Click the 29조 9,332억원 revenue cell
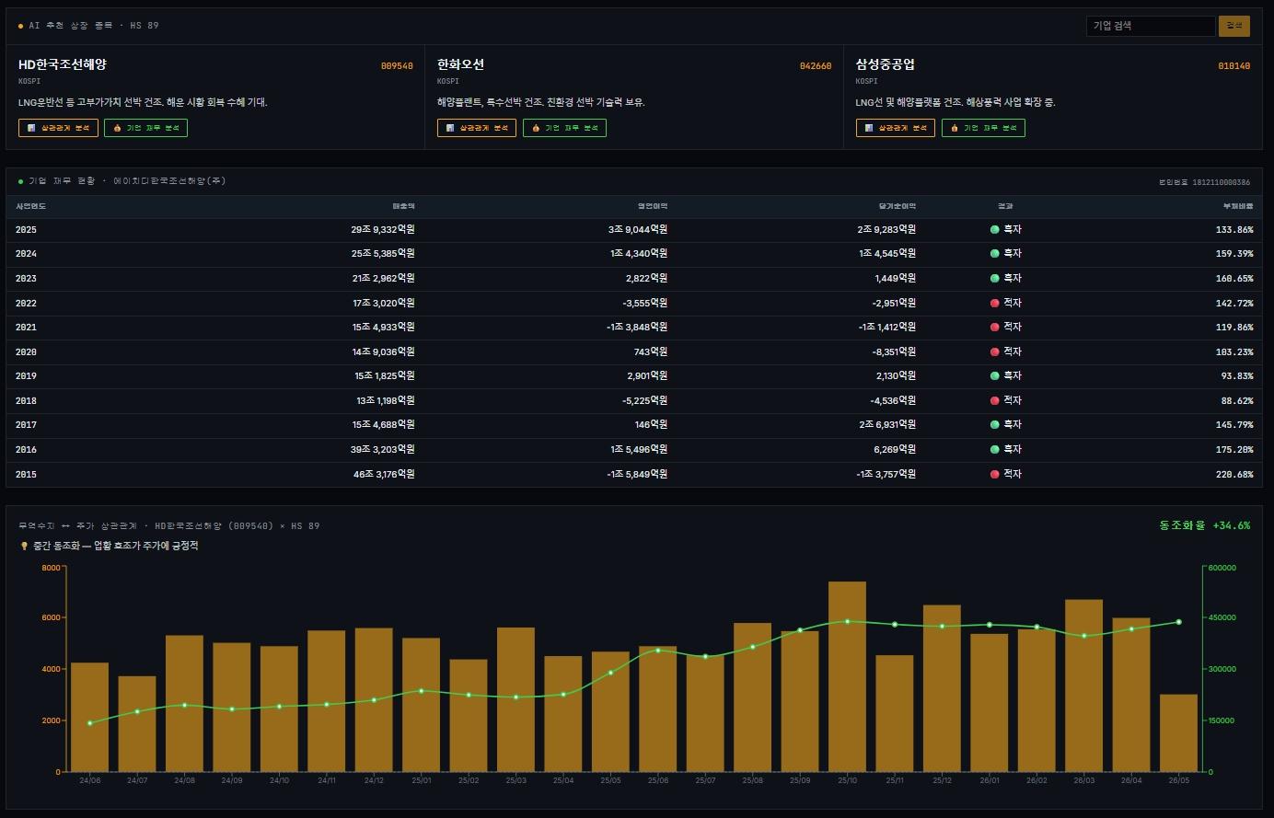Screen dimensions: 1274x818 (x=383, y=229)
